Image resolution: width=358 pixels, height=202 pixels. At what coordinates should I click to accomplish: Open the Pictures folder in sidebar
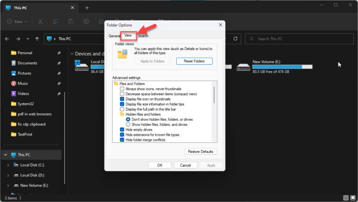(24, 73)
